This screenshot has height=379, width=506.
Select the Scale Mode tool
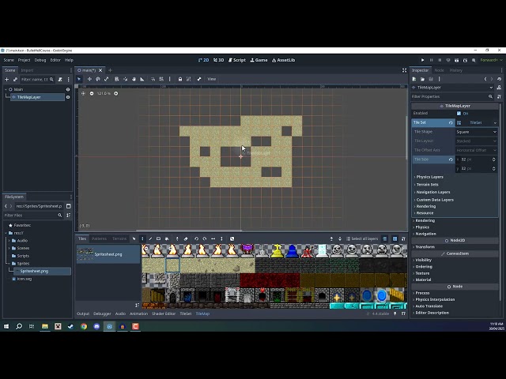coord(106,79)
